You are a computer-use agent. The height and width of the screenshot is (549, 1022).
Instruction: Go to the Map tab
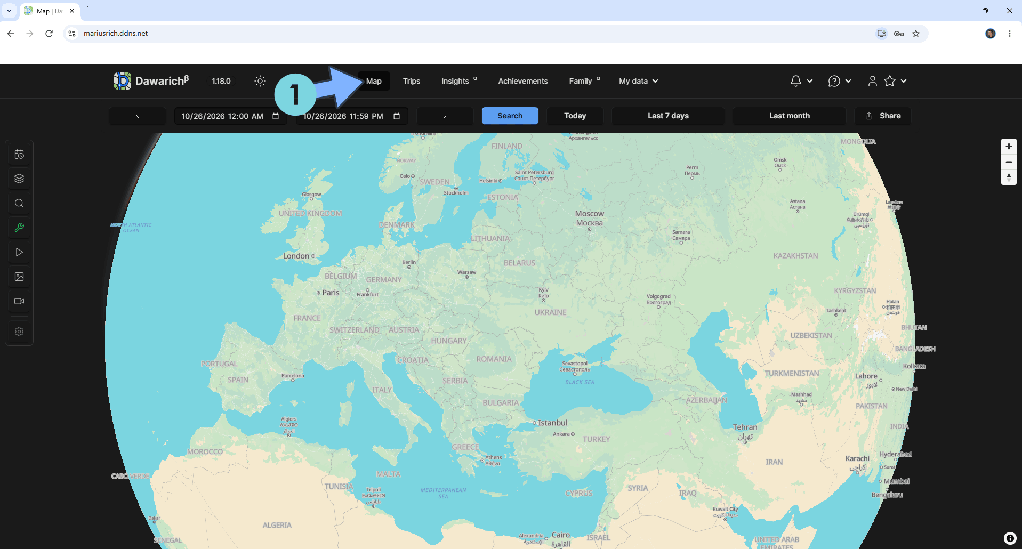pos(374,81)
